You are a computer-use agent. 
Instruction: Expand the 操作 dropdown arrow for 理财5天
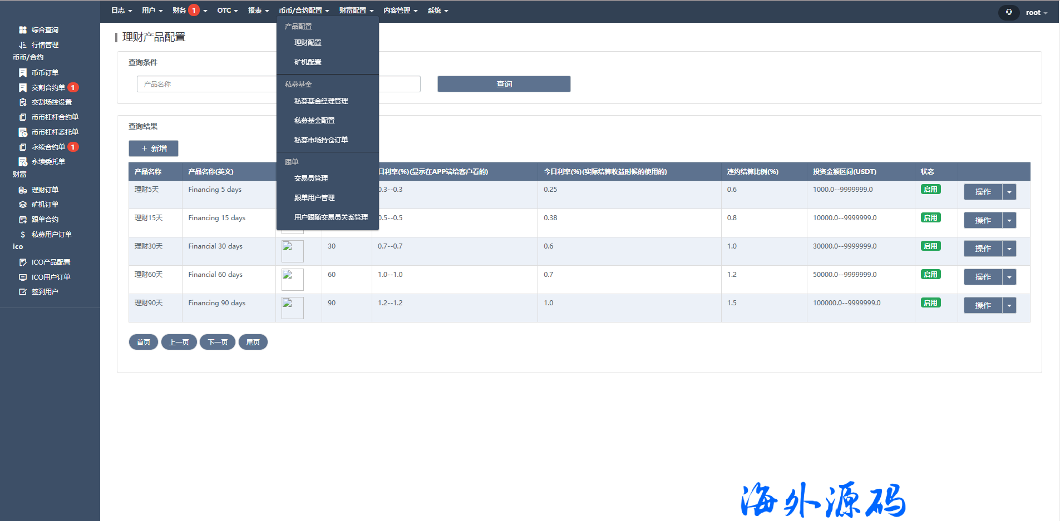[x=1009, y=192]
